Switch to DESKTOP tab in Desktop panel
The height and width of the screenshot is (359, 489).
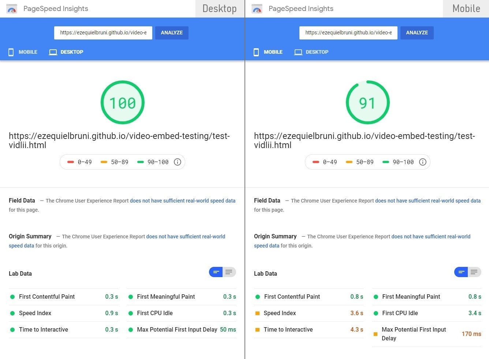pyautogui.click(x=66, y=52)
